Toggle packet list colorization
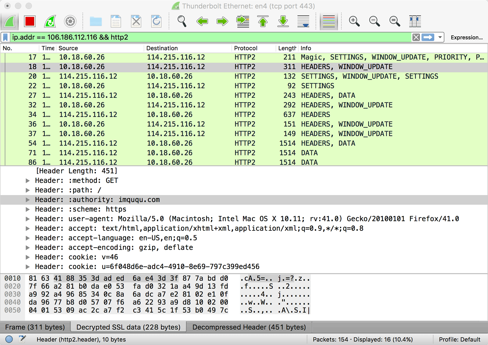The height and width of the screenshot is (345, 488). [x=329, y=22]
